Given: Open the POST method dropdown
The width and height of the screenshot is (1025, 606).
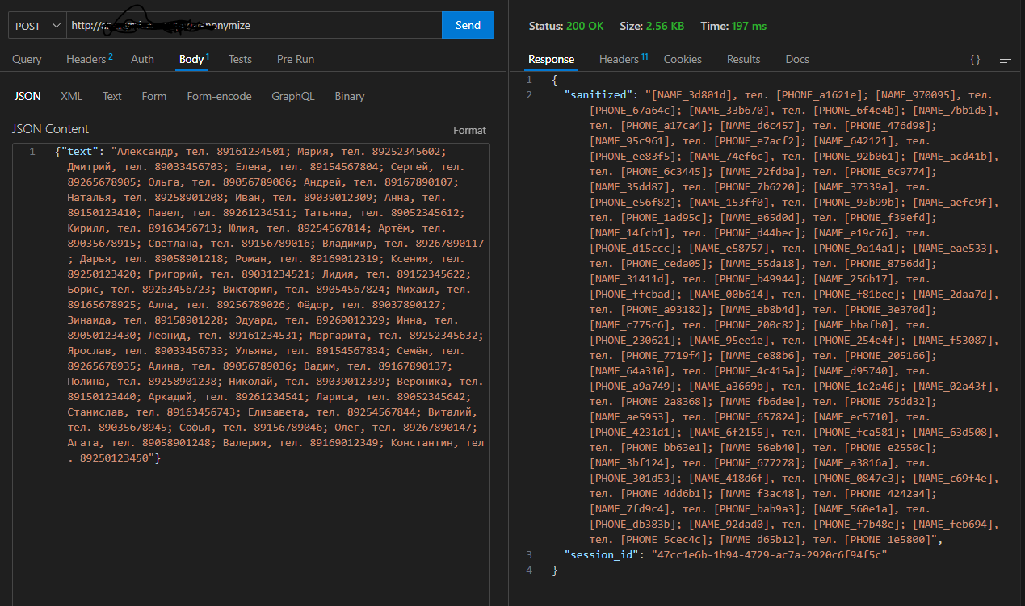Looking at the screenshot, I should [38, 26].
